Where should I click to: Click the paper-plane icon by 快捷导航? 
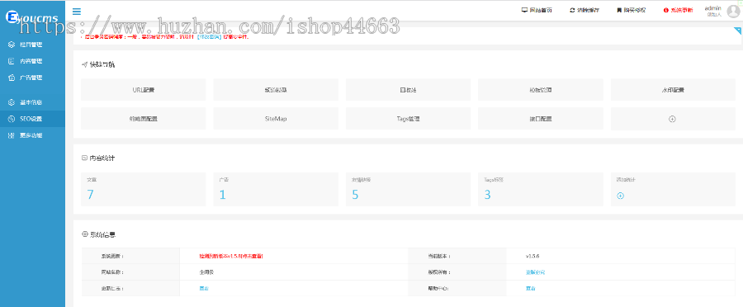(x=84, y=64)
